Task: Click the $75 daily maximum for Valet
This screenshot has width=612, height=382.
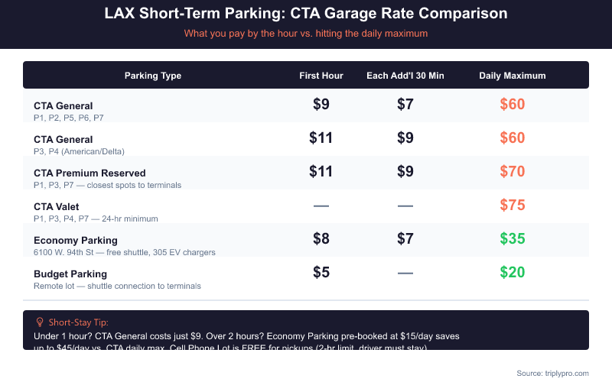Action: pos(513,205)
